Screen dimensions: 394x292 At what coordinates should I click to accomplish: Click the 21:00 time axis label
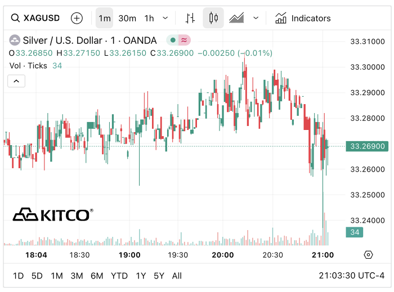323,255
